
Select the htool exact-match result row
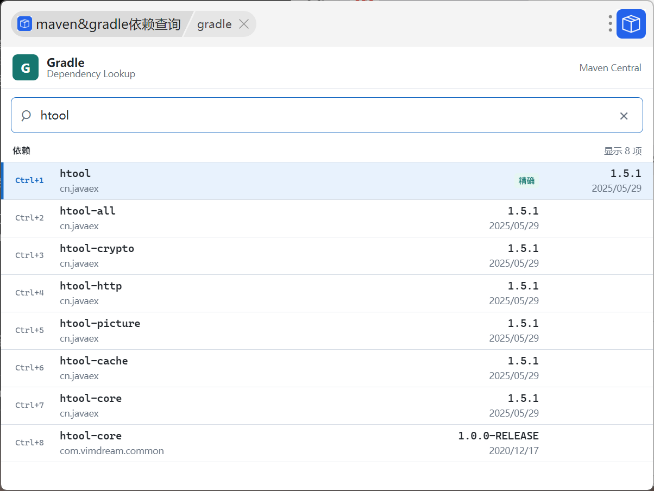point(327,181)
